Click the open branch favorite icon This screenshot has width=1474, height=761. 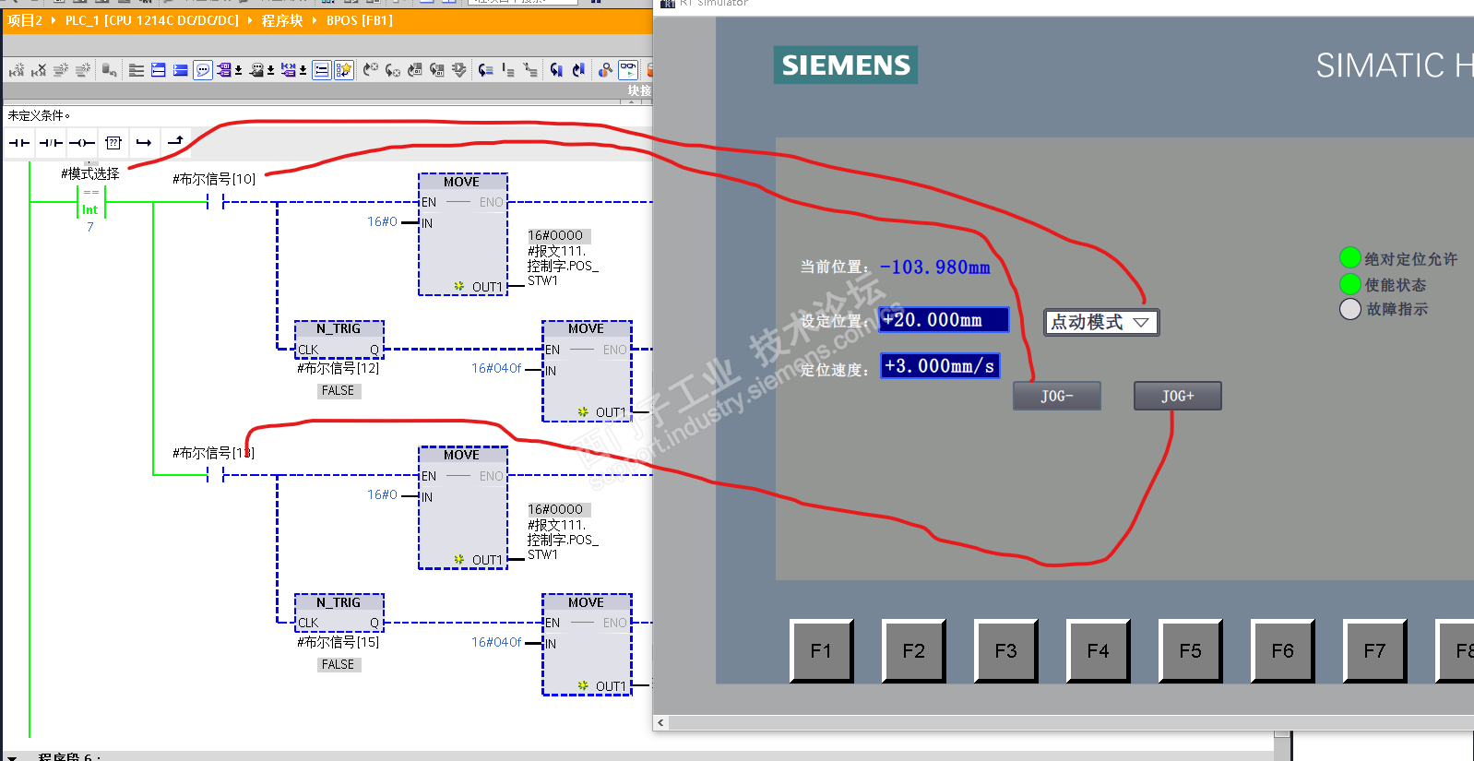(144, 143)
